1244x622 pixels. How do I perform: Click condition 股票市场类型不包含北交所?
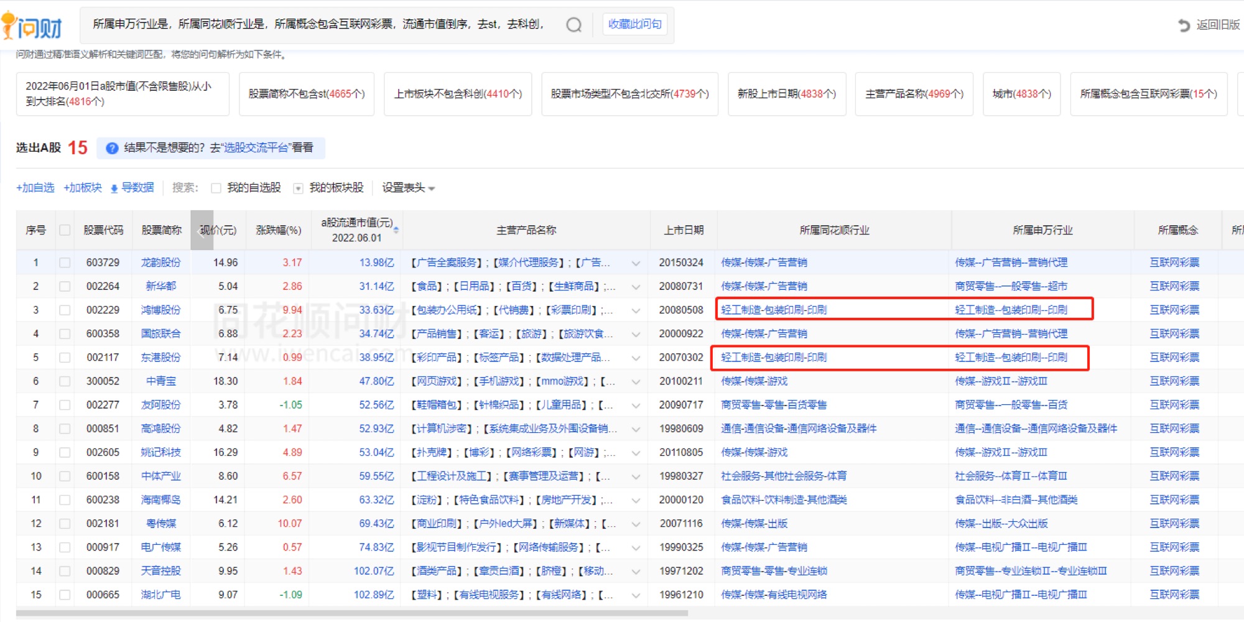(629, 94)
